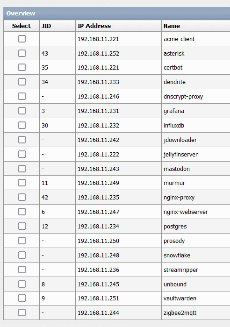Select the nginx-proxy checkbox
This screenshot has height=327, width=230.
pyautogui.click(x=22, y=197)
